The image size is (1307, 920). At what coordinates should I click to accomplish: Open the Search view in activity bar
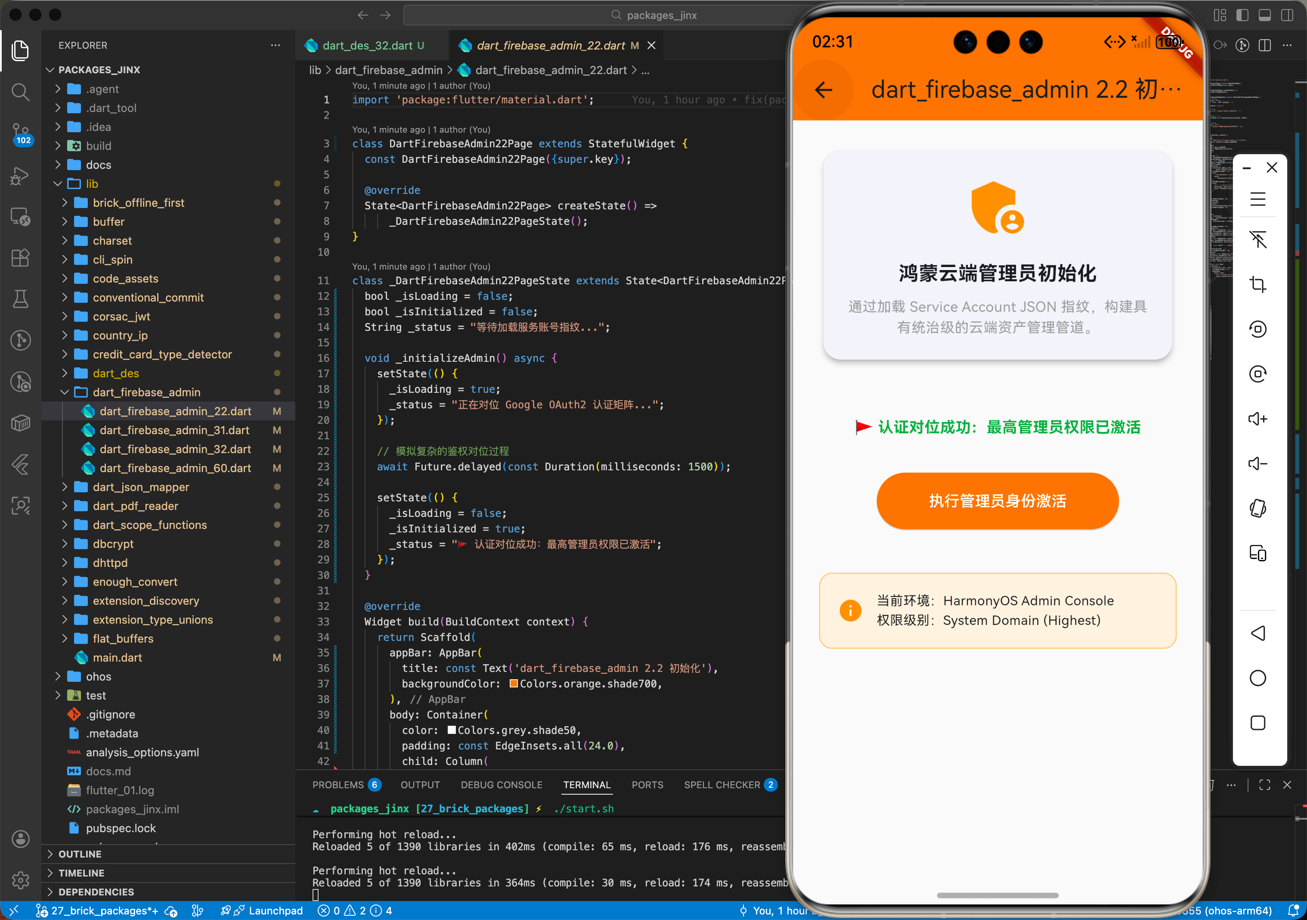[21, 92]
